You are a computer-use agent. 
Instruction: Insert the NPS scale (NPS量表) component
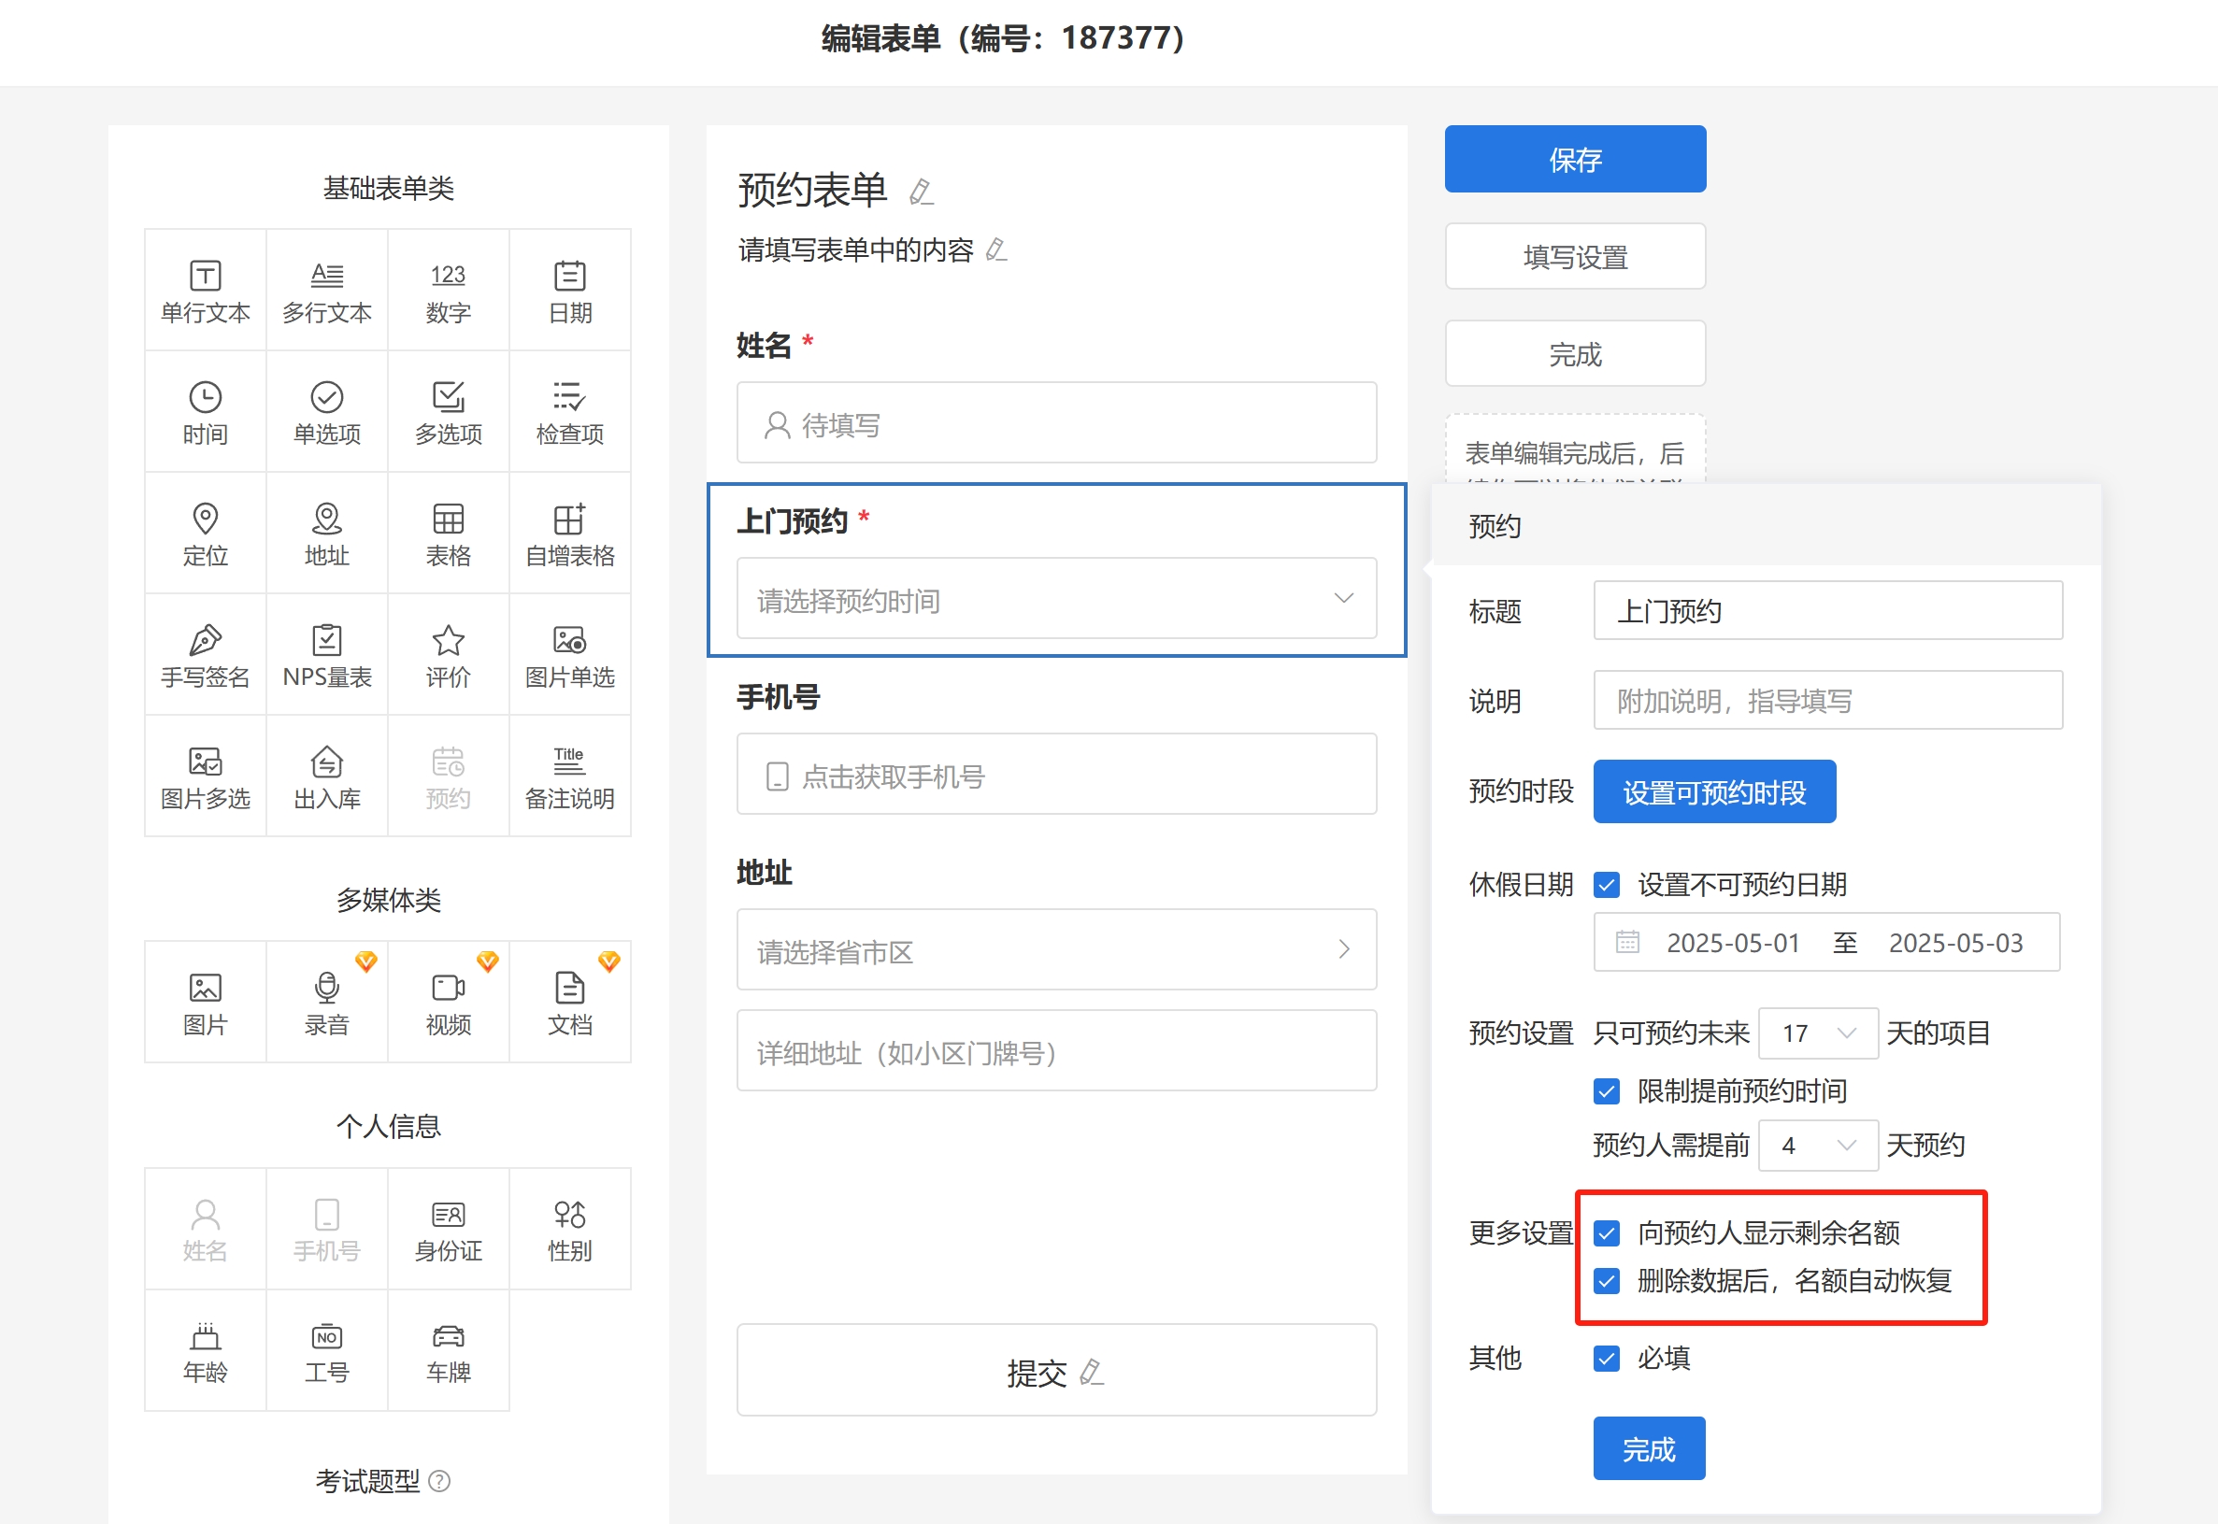tap(325, 655)
